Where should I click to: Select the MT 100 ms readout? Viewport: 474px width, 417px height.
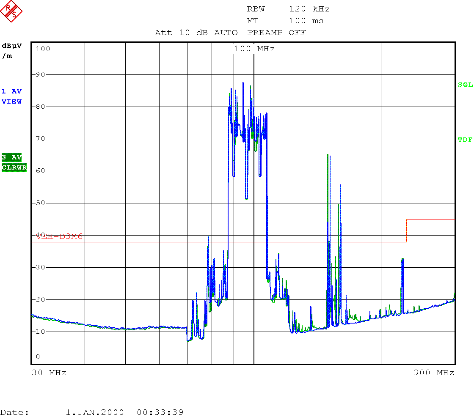[285, 21]
